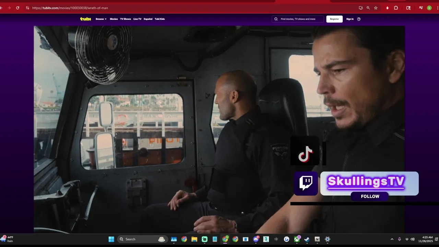Open the Movies section
The height and width of the screenshot is (247, 439).
(114, 19)
